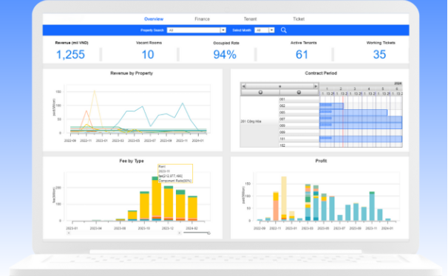The image size is (448, 276).
Task: Click the pale yellow peak line in Revenue by Property
Action: pyautogui.click(x=95, y=92)
